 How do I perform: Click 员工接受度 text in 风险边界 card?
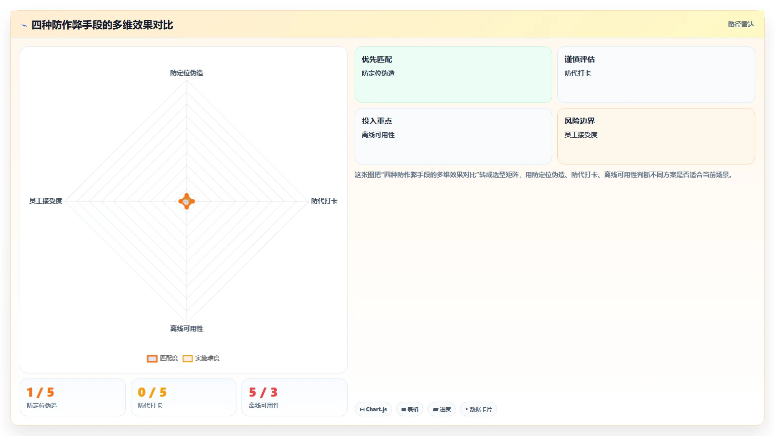[581, 135]
